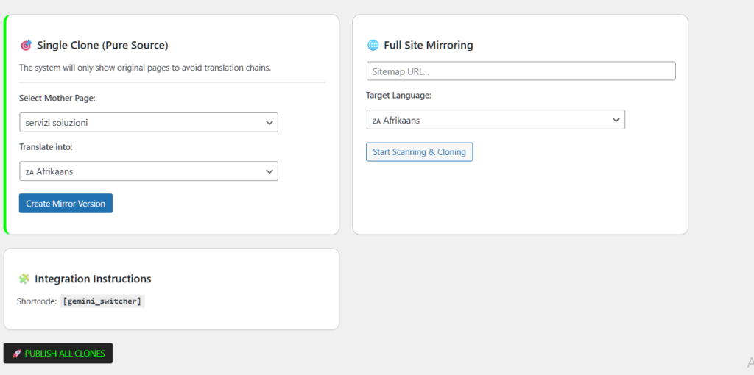Click the Full Site Mirroring heading
The height and width of the screenshot is (375, 754).
pyautogui.click(x=428, y=46)
